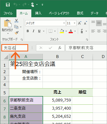Image resolution: width=107 pixels, height=124 pixels.
Task: Select row 5 header
Action: click(5, 93)
